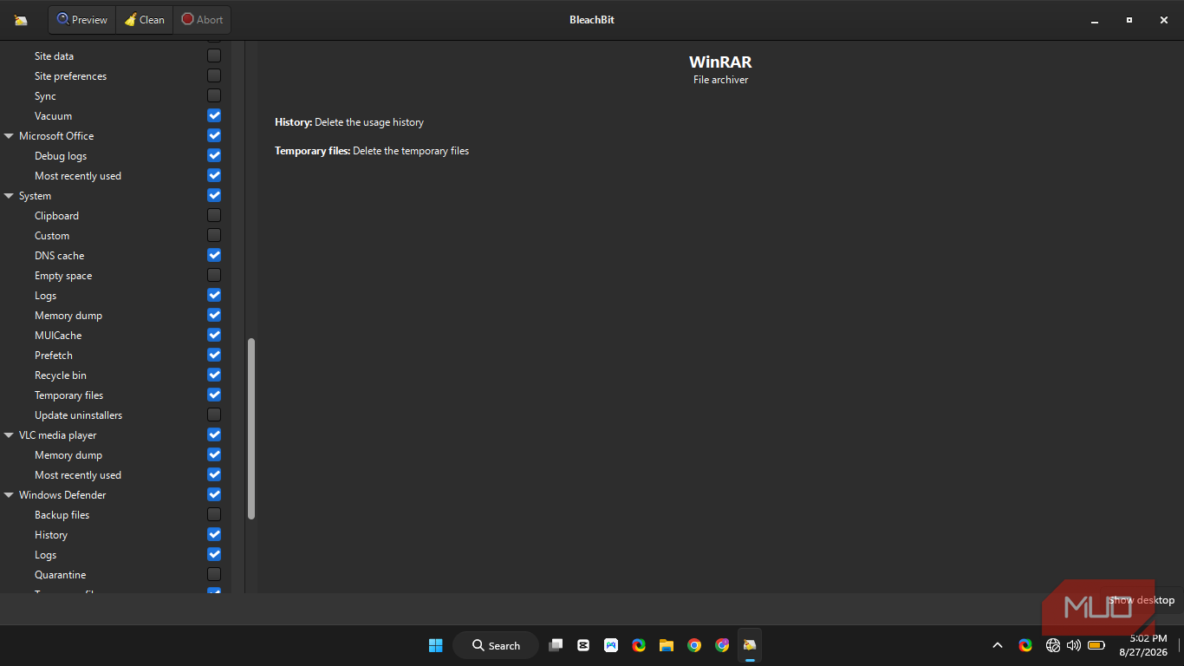Select the Update uninstallers row label
The image size is (1184, 666).
[x=79, y=415]
